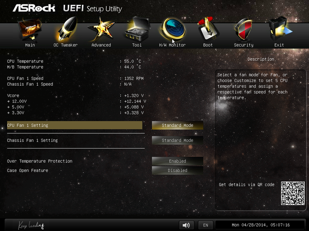Change the EN language selector
The image size is (309, 231).
pos(206,225)
